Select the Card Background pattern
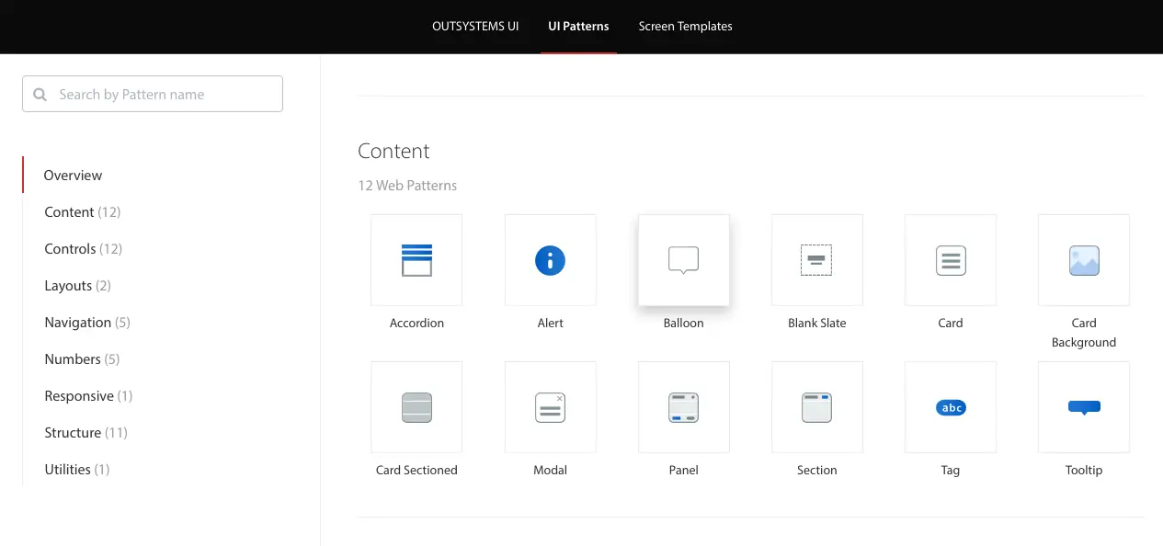 (1083, 260)
